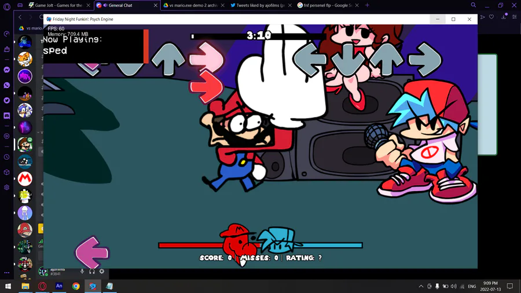This screenshot has height=293, width=521.
Task: Open Opera downloads icon
Action: pyautogui.click(x=504, y=17)
